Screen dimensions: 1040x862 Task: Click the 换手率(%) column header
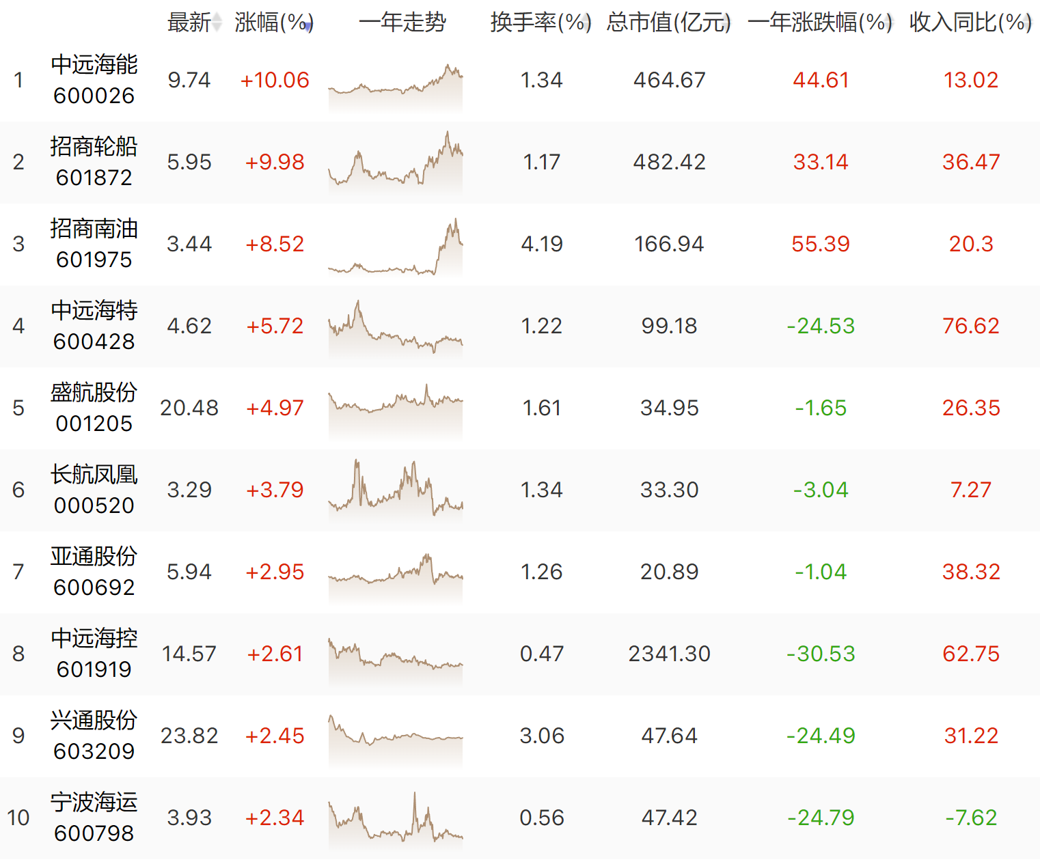[x=540, y=23]
